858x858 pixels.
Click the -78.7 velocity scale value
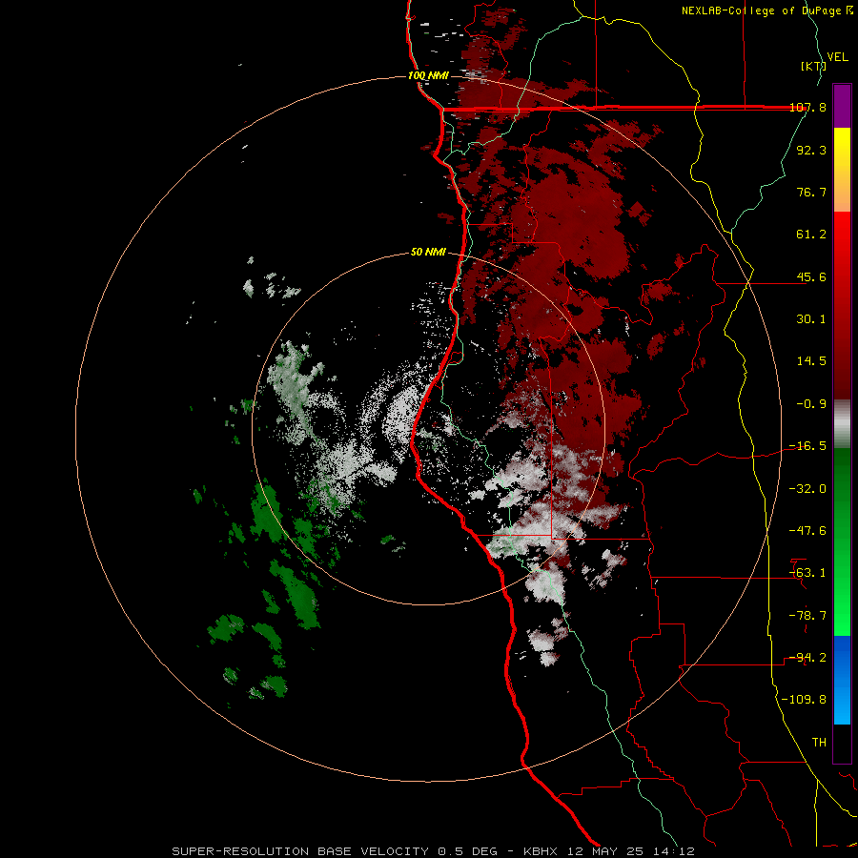tap(807, 615)
